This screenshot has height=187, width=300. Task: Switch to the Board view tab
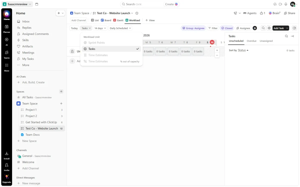point(106,20)
